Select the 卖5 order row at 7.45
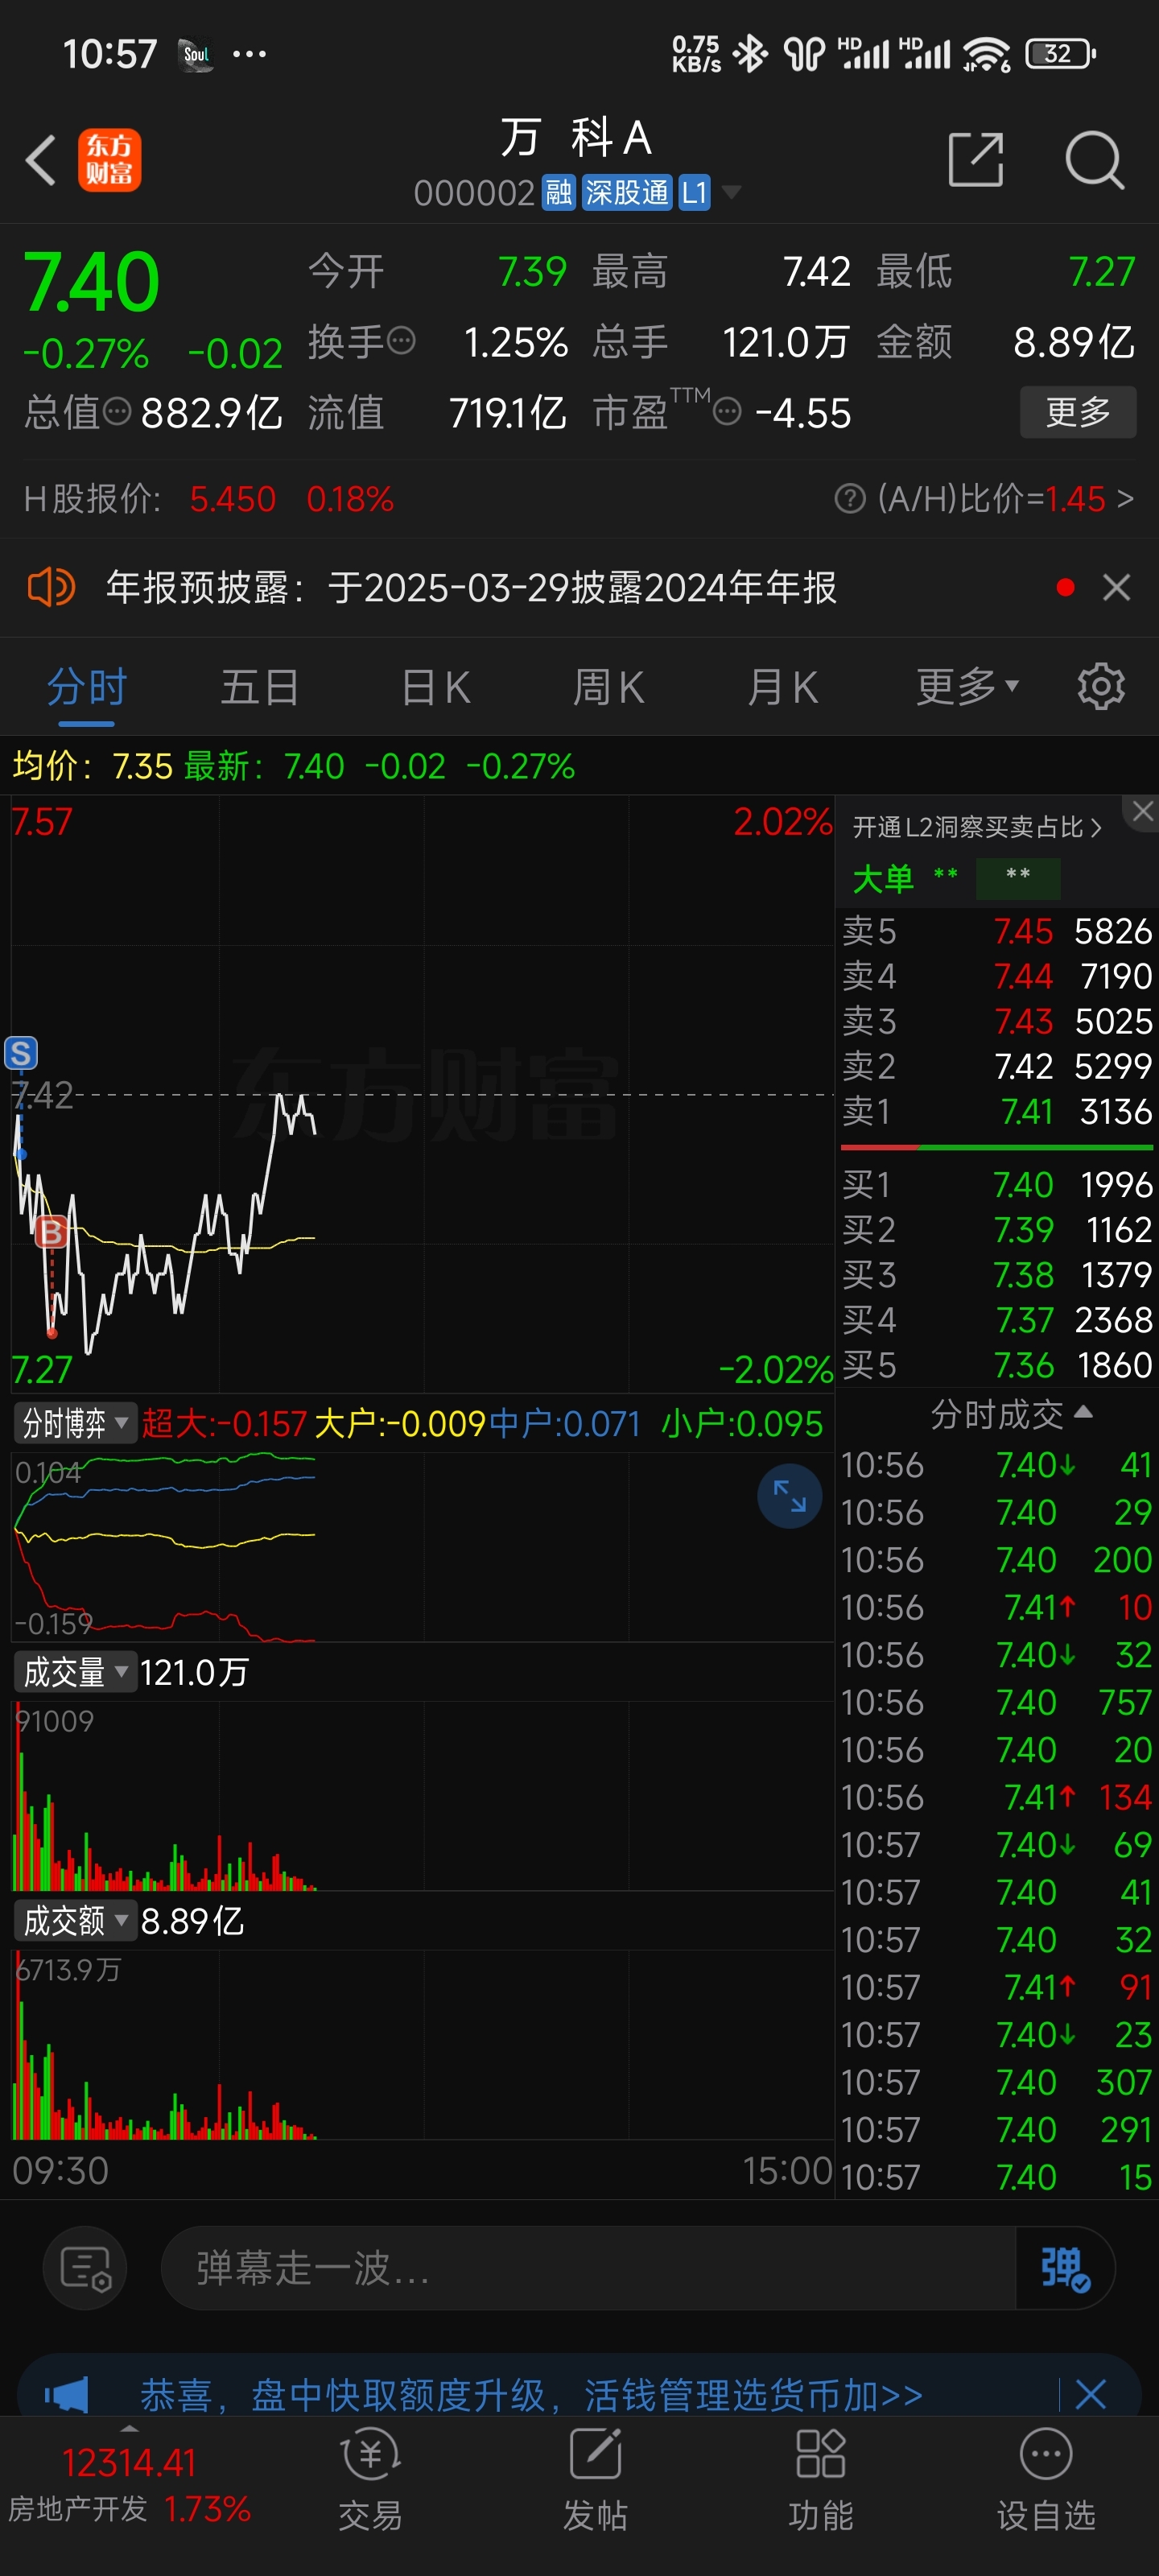This screenshot has height=2576, width=1159. click(x=997, y=931)
